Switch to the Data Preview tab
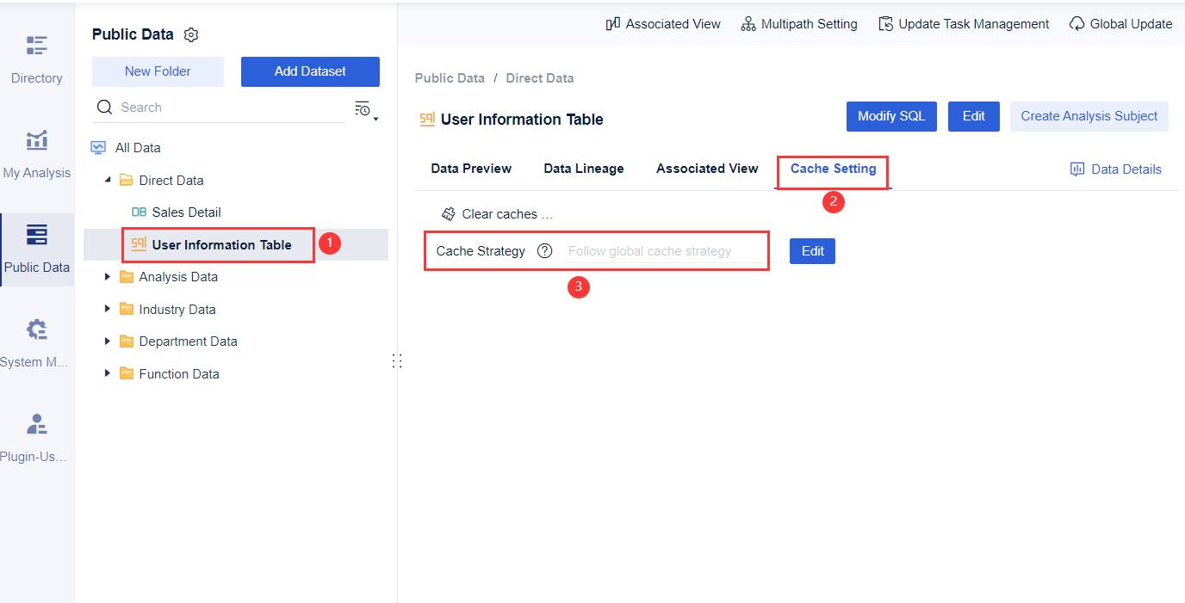Image resolution: width=1185 pixels, height=603 pixels. pos(470,168)
